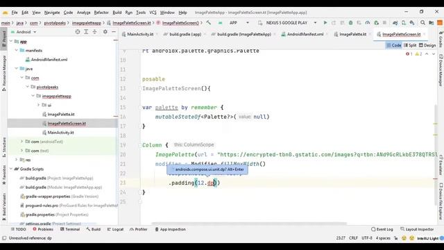Collapse the manifests folder node
The image size is (444, 250).
pyautogui.click(x=17, y=51)
